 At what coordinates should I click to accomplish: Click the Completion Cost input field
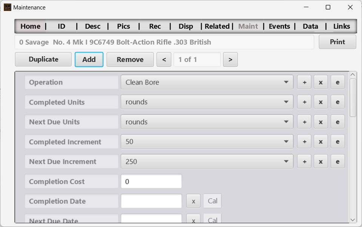[151, 182]
